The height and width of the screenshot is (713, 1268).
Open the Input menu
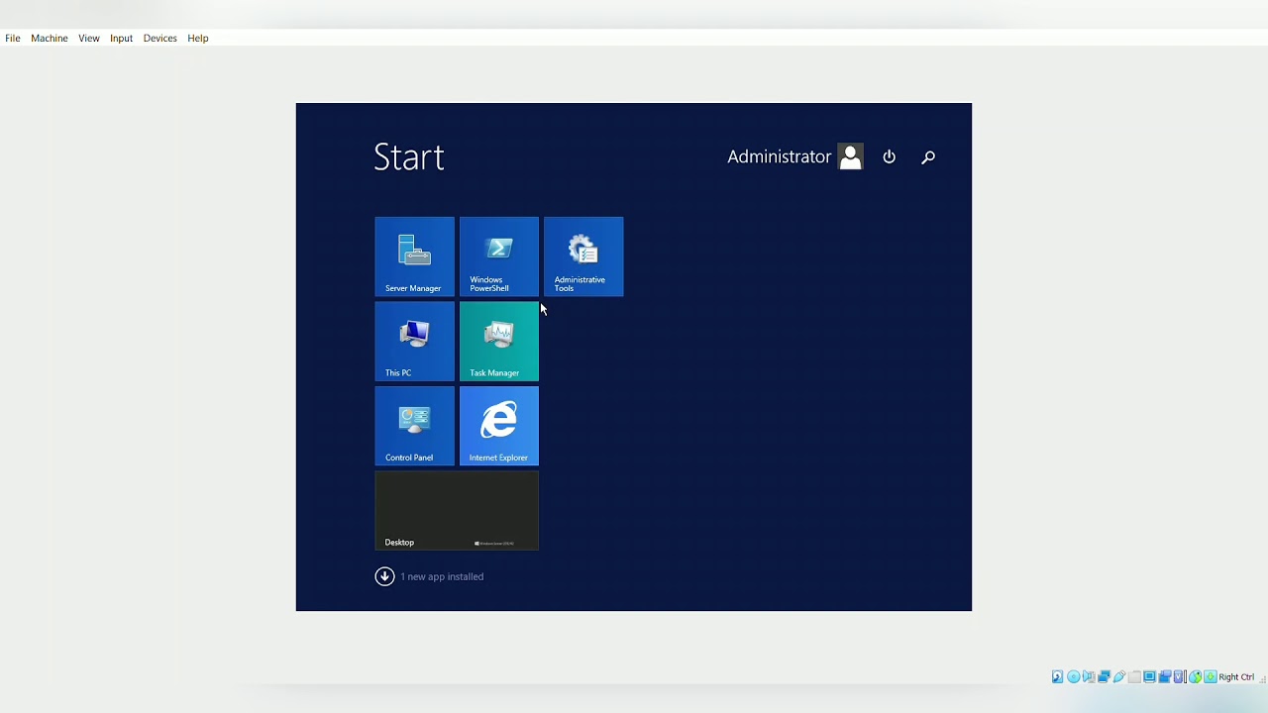click(122, 38)
